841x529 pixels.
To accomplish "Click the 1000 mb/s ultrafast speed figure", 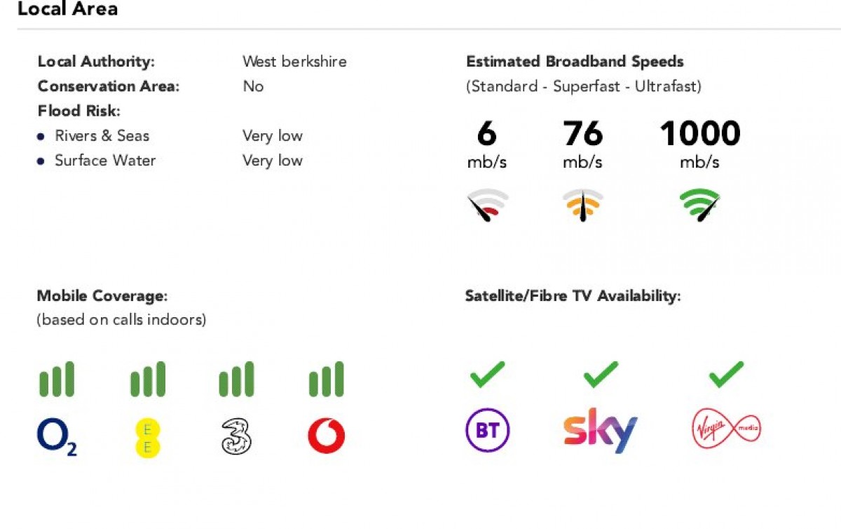I will tap(699, 134).
